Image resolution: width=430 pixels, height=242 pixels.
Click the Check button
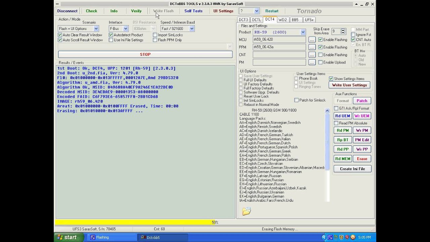click(x=91, y=11)
